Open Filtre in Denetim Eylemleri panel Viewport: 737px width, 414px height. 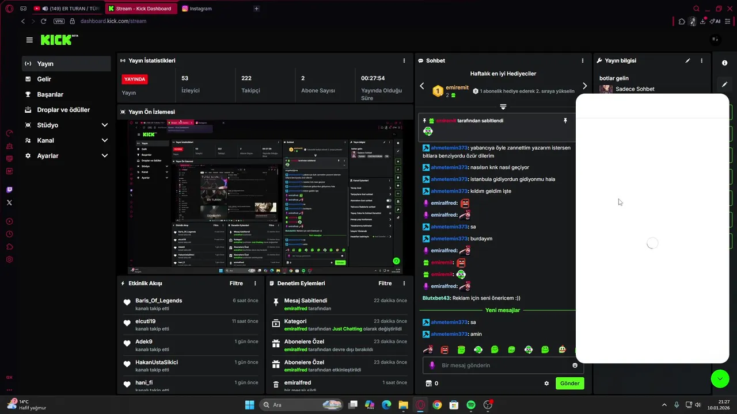click(x=385, y=283)
